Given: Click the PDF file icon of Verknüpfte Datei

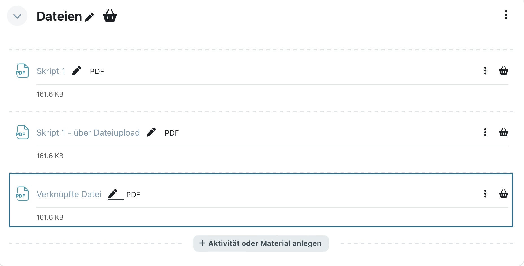Looking at the screenshot, I should click(x=22, y=194).
